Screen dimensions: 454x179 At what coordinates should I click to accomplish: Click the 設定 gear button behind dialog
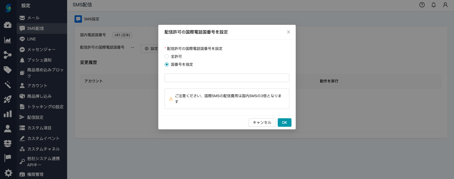click(x=150, y=49)
